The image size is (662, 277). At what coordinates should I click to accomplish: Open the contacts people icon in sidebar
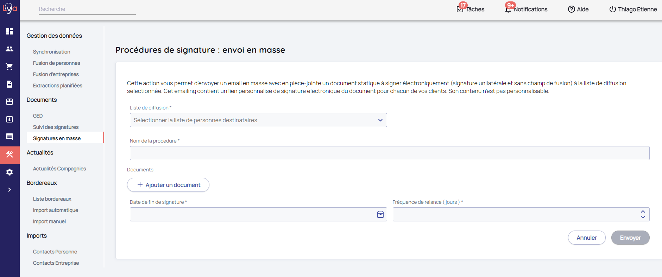10,49
